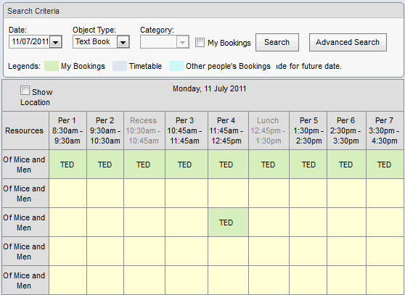Select the Lunch column header
This screenshot has width=405, height=295.
pos(269,130)
